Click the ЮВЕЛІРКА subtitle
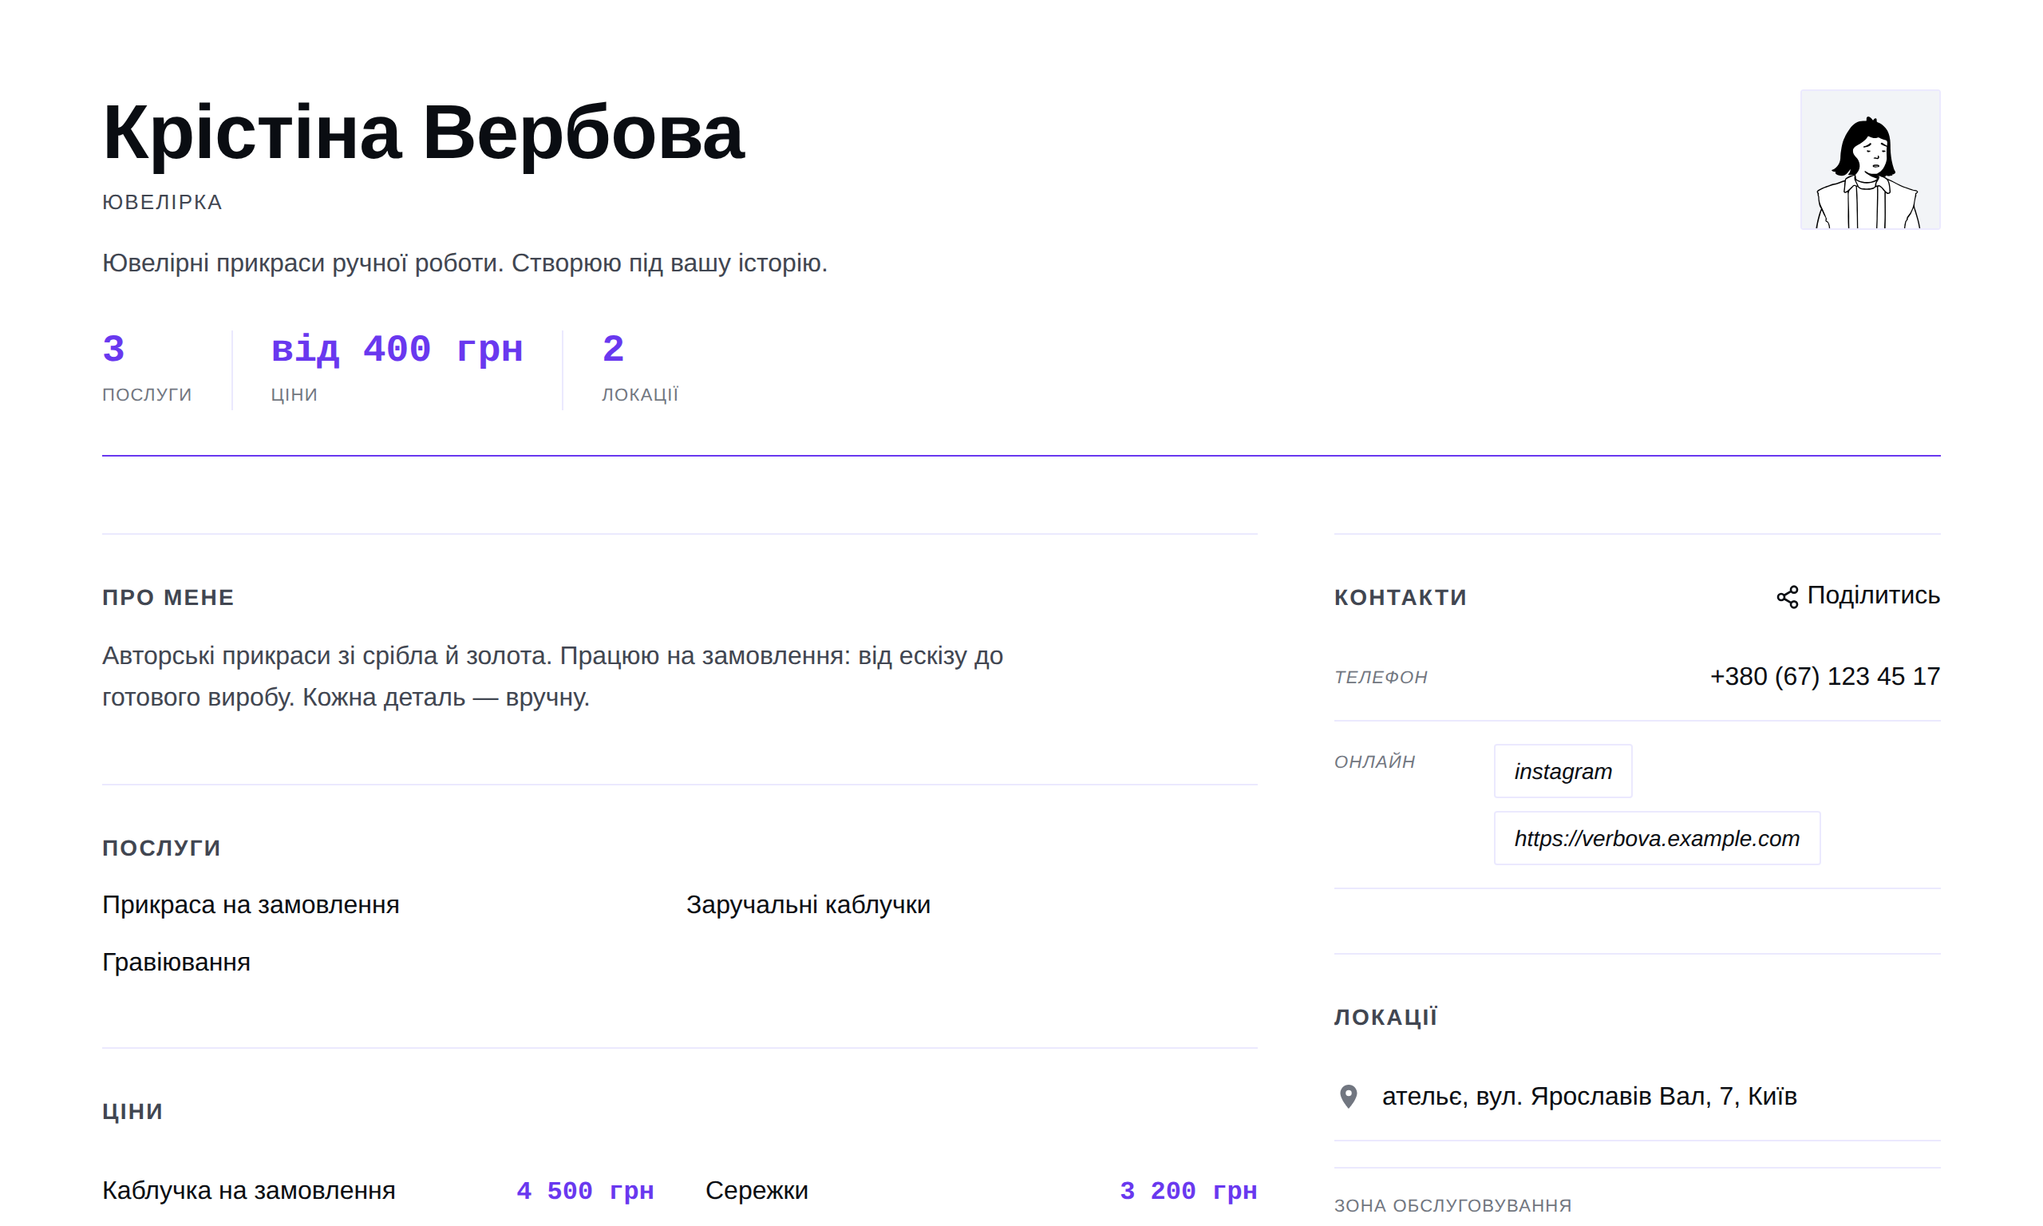This screenshot has width=2043, height=1226. click(162, 203)
